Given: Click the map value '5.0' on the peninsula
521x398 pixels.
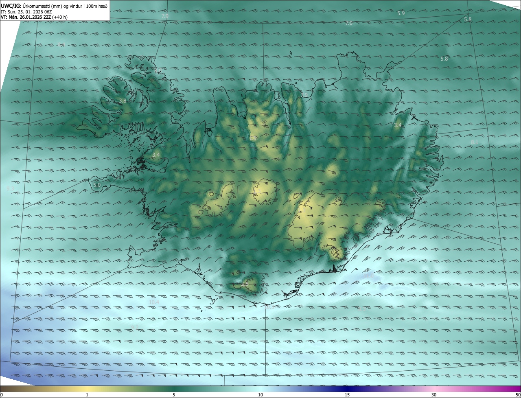Looking at the screenshot, I should tap(97, 185).
